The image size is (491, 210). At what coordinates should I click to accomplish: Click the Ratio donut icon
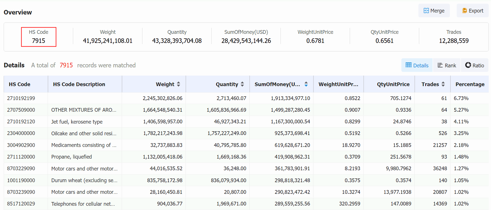468,65
